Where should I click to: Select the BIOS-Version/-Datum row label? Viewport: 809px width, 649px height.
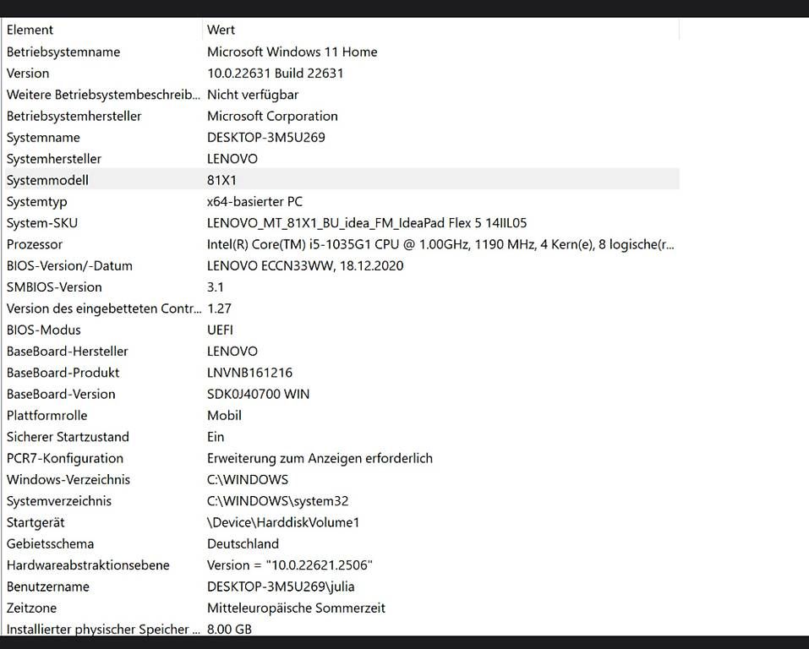(69, 266)
